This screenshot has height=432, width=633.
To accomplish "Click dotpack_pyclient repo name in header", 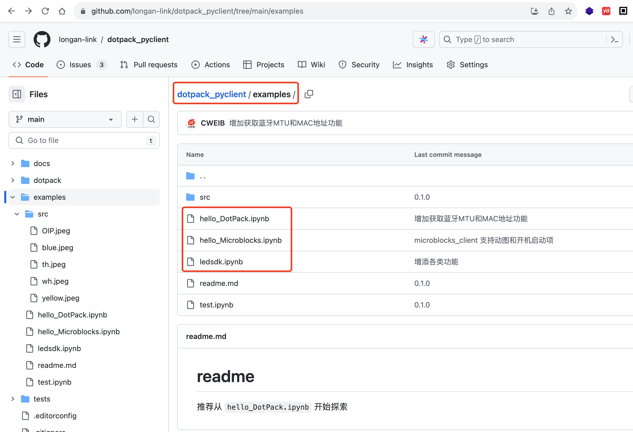I will click(138, 39).
